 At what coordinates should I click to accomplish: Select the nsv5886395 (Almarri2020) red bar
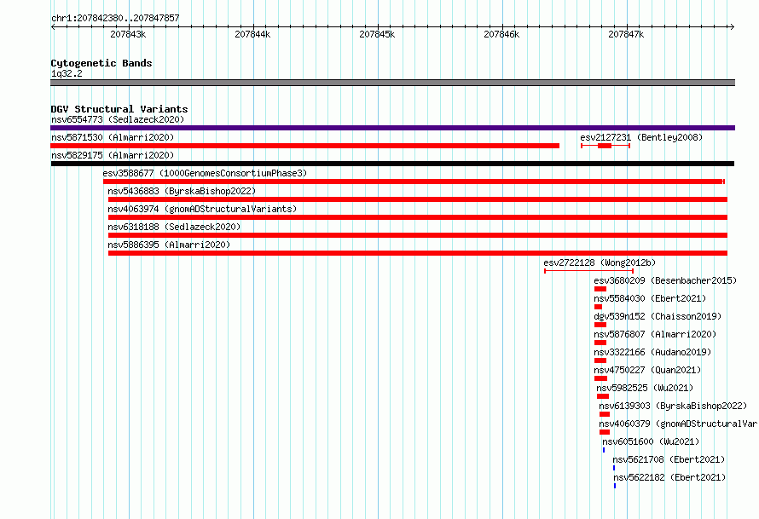pos(418,253)
